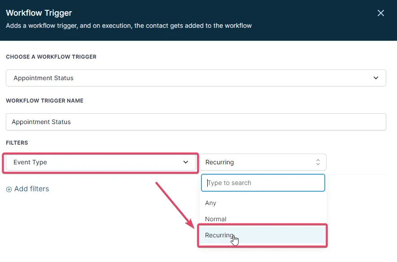Choose Normal from the event type options
This screenshot has height=262, width=397.
coord(216,219)
